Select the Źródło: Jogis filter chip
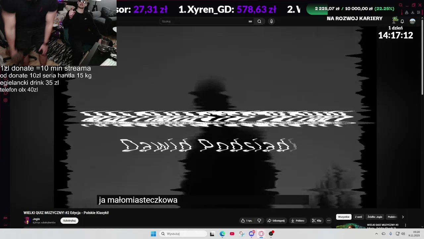The width and height of the screenshot is (424, 239). pyautogui.click(x=375, y=217)
